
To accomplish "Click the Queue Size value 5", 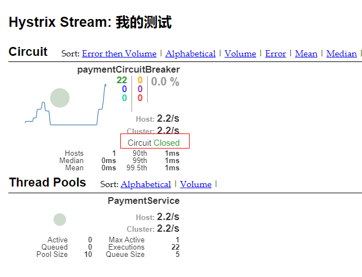I will [x=177, y=255].
